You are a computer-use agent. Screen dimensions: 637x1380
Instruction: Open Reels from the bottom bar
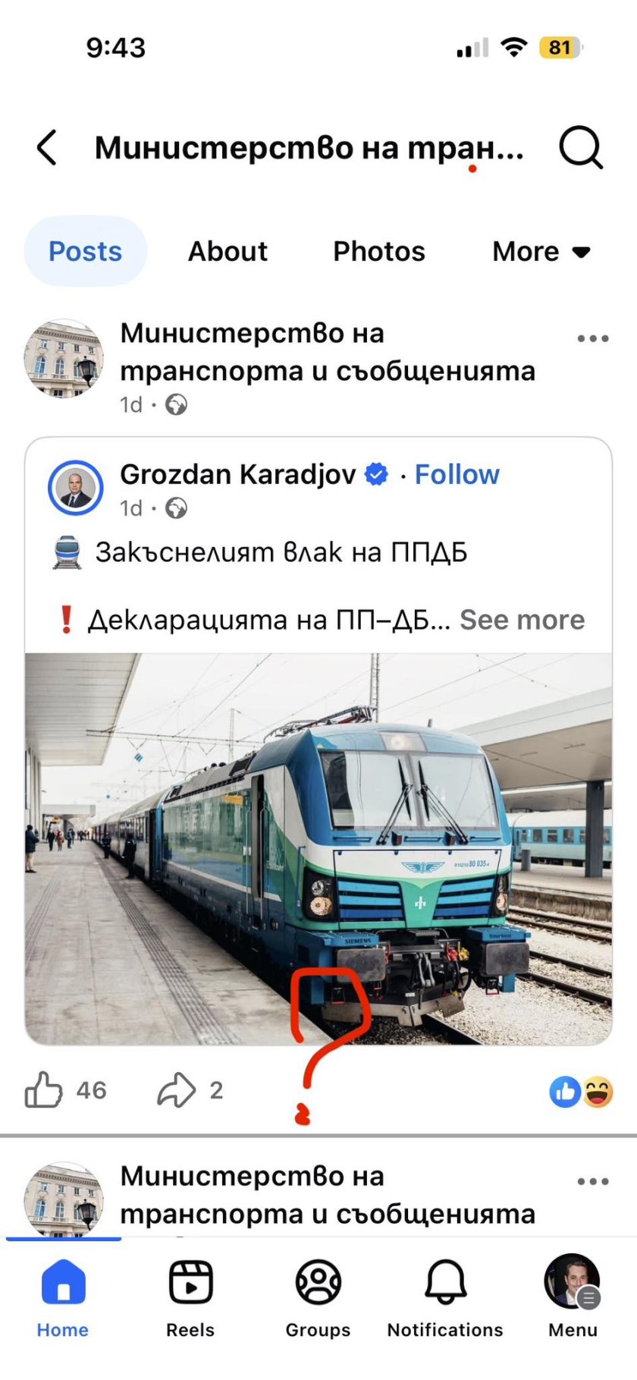click(190, 1298)
